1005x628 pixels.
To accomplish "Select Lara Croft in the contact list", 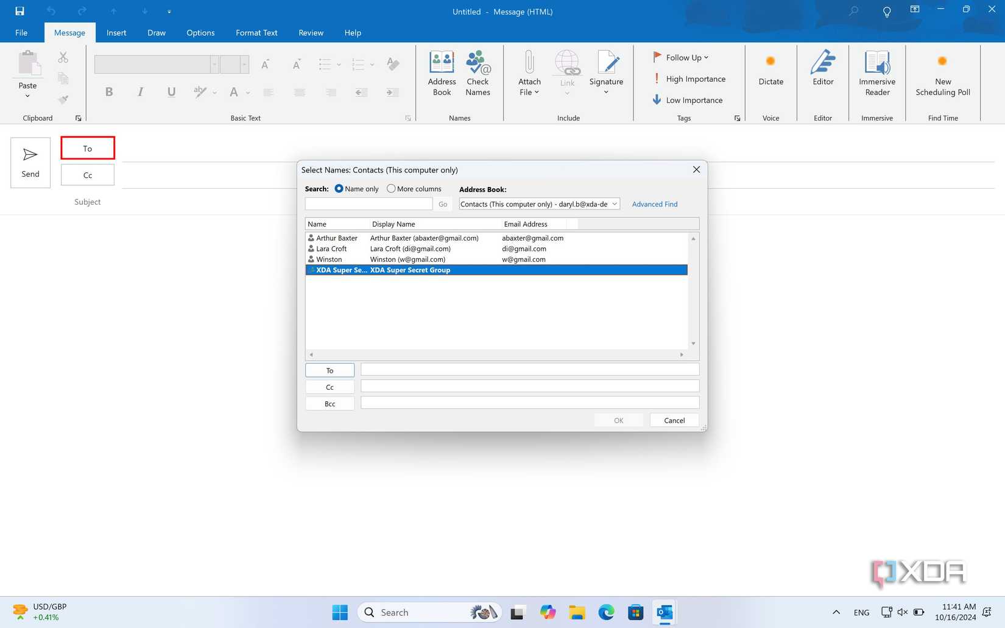I will click(331, 249).
